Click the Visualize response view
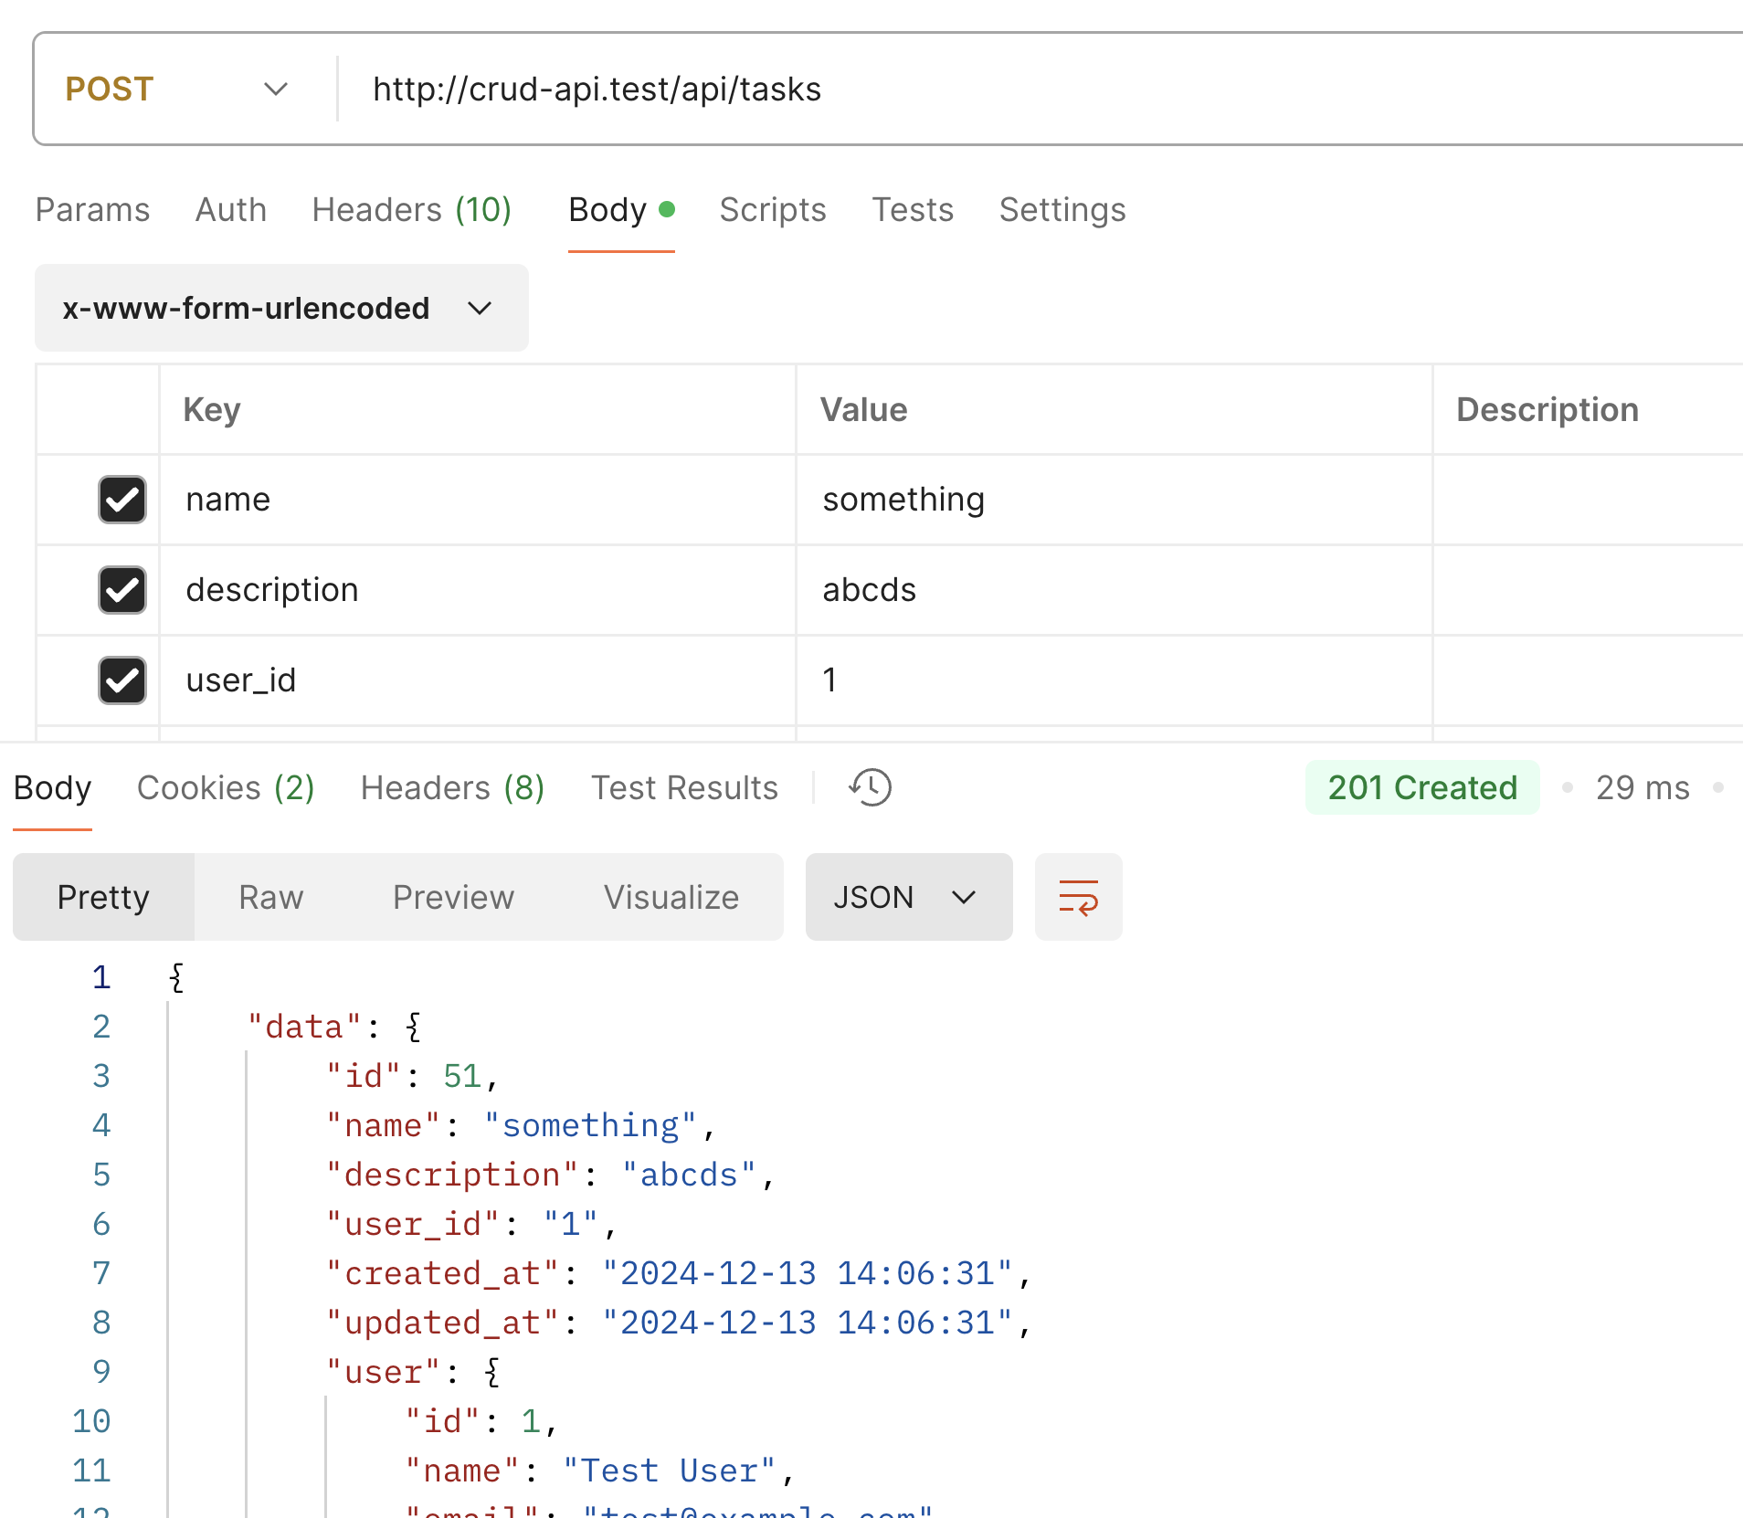1743x1518 pixels. point(671,897)
